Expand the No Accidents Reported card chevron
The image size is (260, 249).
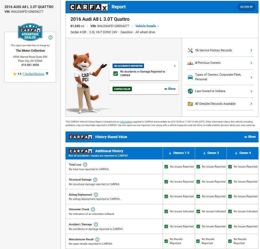175,66
